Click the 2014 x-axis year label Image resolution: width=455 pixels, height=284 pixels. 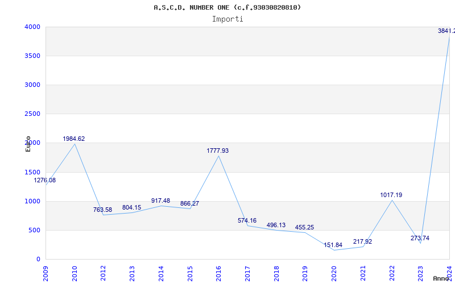point(161,273)
